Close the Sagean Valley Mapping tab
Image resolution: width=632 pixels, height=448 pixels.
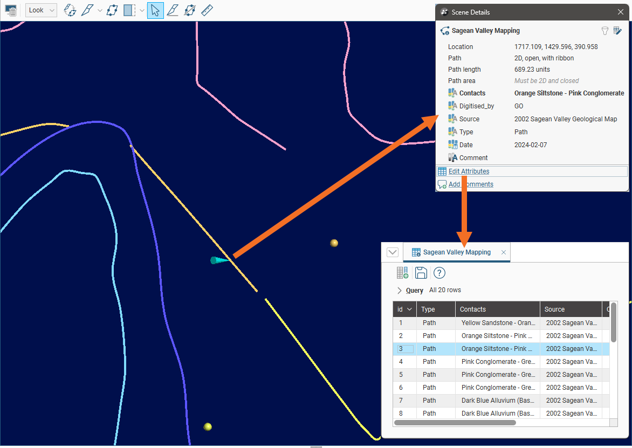click(504, 252)
